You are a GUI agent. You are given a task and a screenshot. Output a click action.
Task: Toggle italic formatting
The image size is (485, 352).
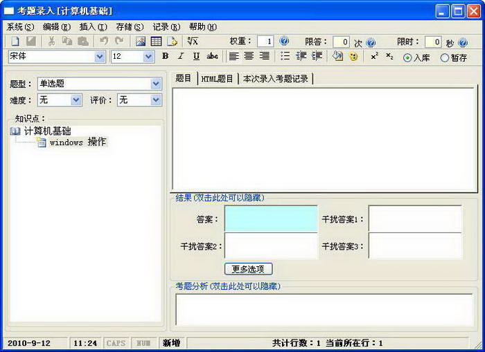coord(181,56)
